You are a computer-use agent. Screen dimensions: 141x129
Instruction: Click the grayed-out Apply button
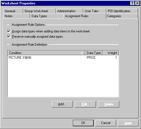128,123
